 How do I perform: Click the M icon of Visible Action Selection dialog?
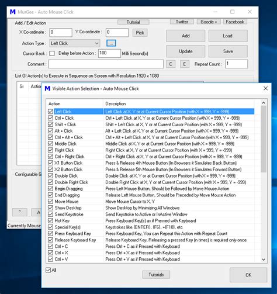pos(47,88)
